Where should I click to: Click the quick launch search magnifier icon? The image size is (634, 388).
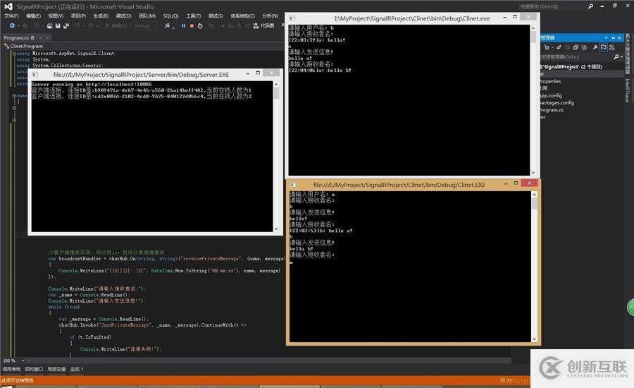tap(591, 6)
